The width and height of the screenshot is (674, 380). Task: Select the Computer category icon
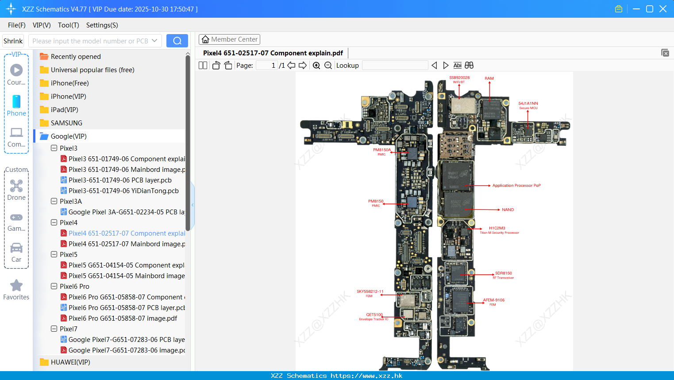(16, 137)
